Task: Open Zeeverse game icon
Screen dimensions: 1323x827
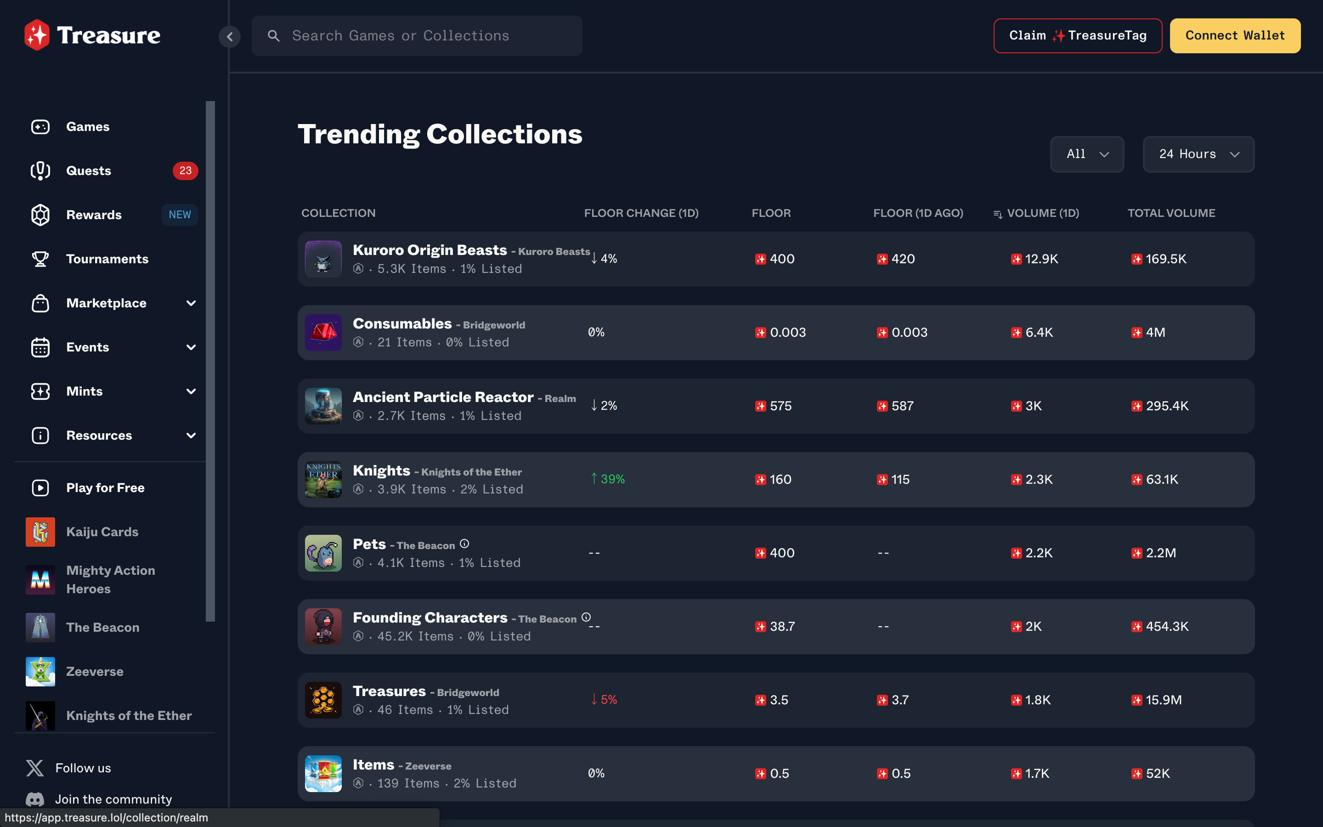Action: [x=40, y=672]
